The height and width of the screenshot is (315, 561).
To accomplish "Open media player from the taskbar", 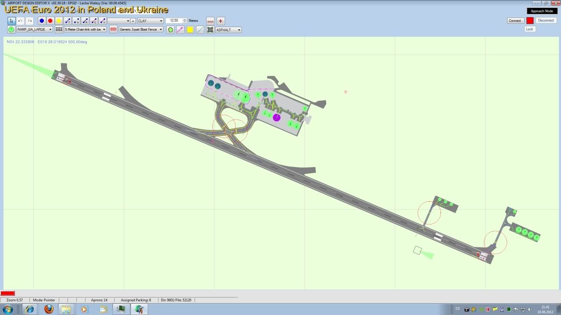I will (84, 309).
